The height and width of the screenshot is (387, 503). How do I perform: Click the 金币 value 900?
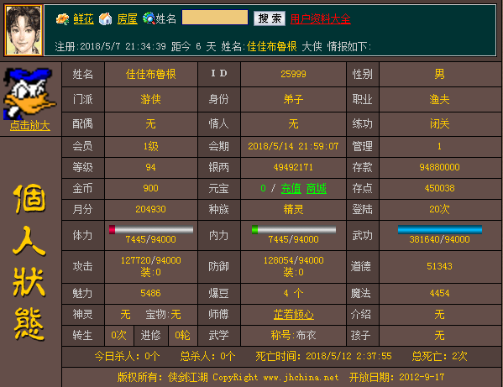coord(151,188)
